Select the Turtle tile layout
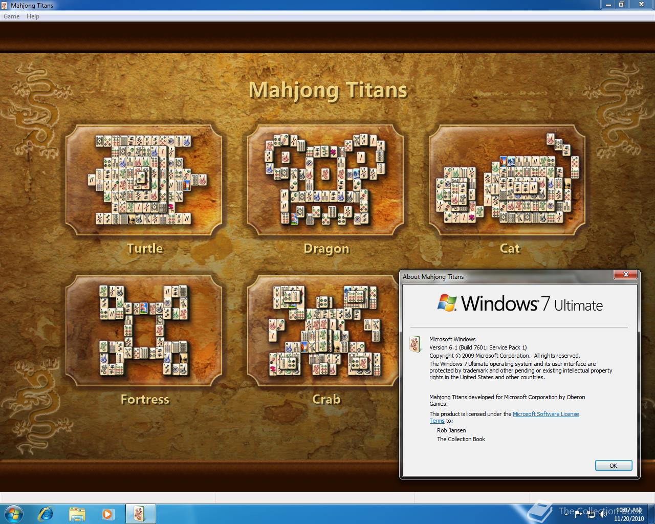This screenshot has height=524, width=655. (x=144, y=180)
